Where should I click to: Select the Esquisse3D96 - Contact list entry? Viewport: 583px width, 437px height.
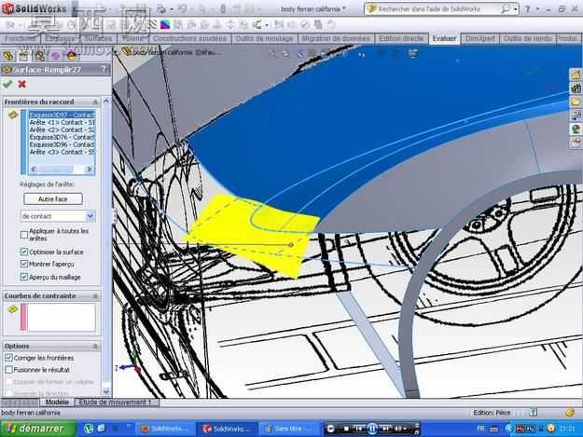coord(62,144)
